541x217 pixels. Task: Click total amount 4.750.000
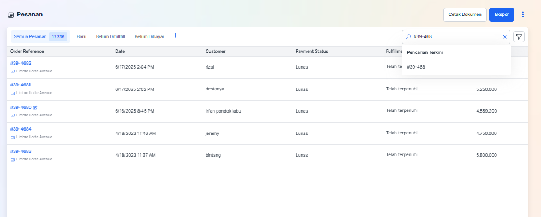[486, 133]
